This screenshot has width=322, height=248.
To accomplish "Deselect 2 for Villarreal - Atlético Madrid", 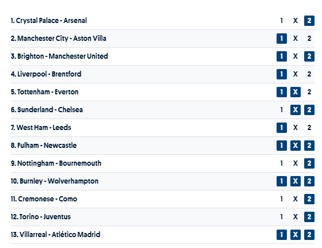I will [x=309, y=235].
